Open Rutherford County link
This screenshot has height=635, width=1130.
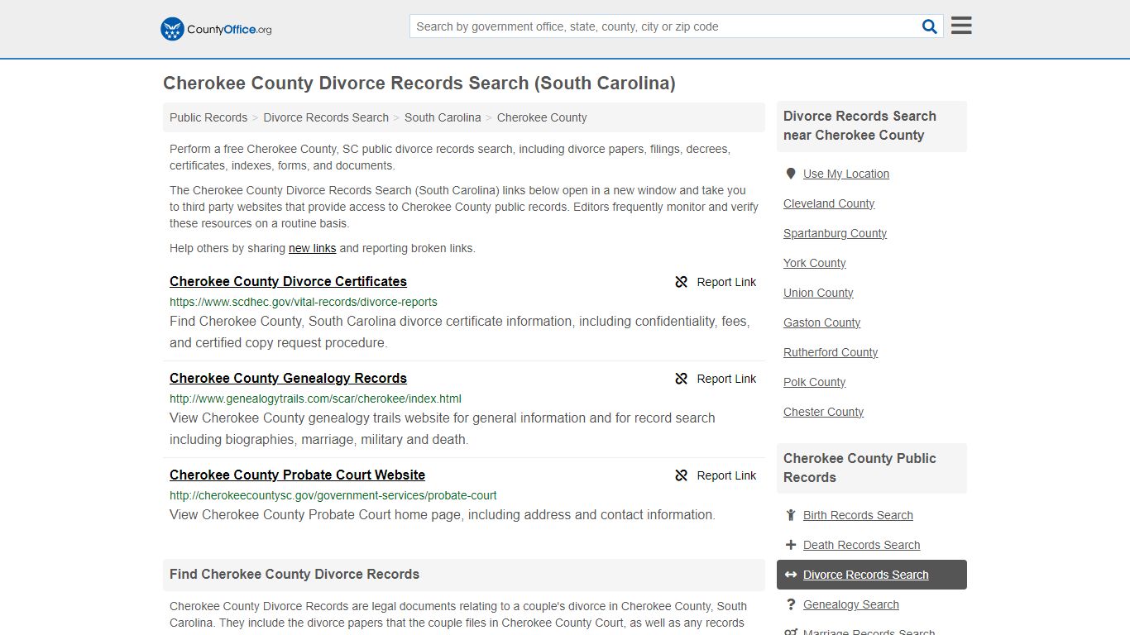[x=831, y=352]
